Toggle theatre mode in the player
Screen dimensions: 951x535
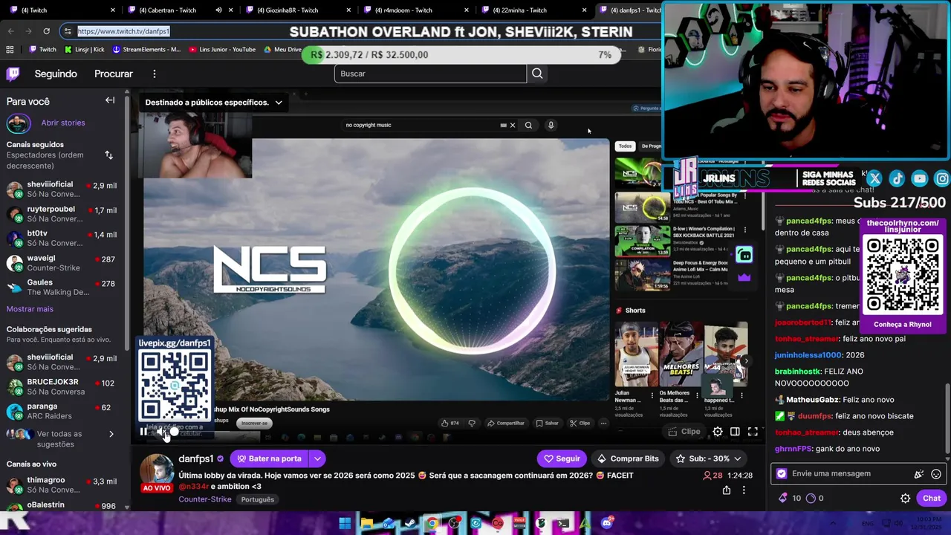(735, 432)
